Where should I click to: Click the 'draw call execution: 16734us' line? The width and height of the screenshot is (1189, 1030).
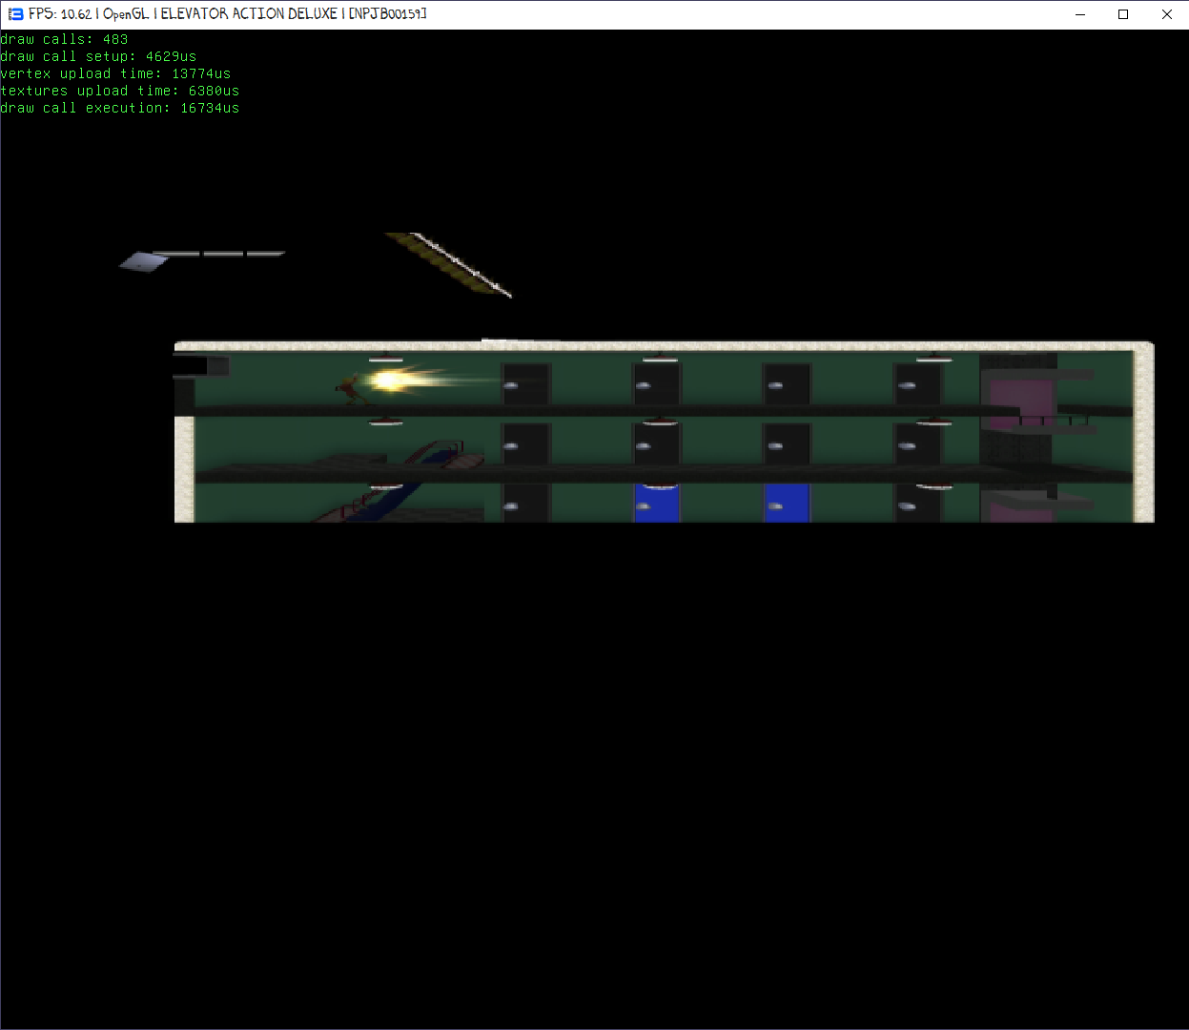click(x=120, y=108)
